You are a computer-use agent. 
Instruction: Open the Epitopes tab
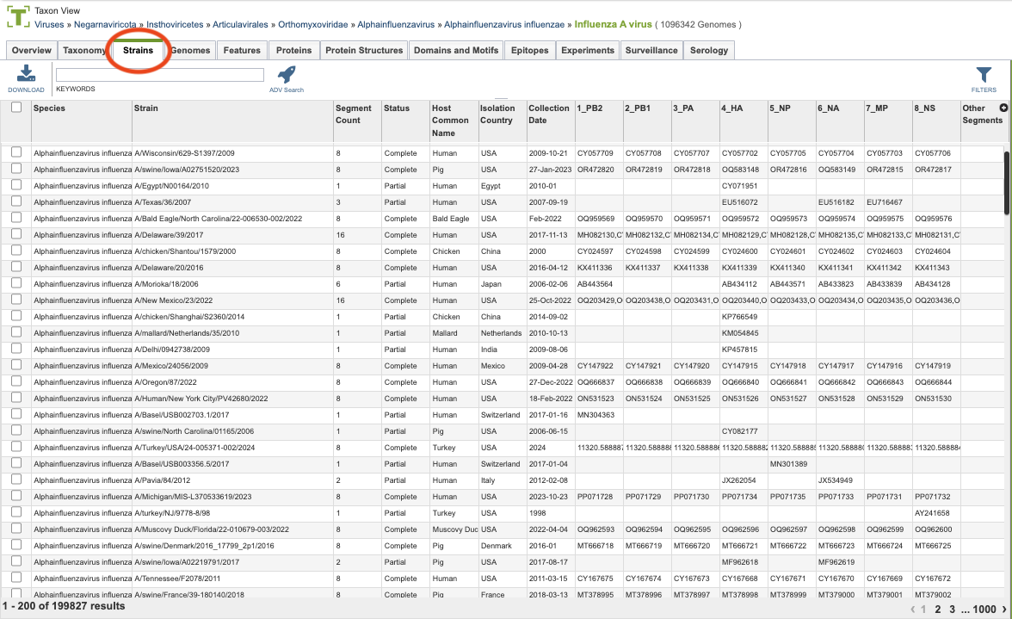coord(530,50)
